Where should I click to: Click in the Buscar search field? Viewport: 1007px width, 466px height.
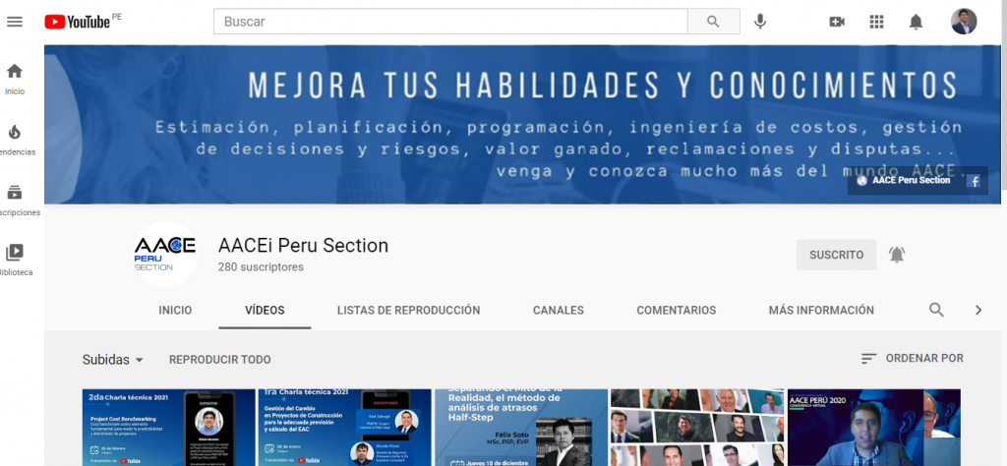coord(450,22)
